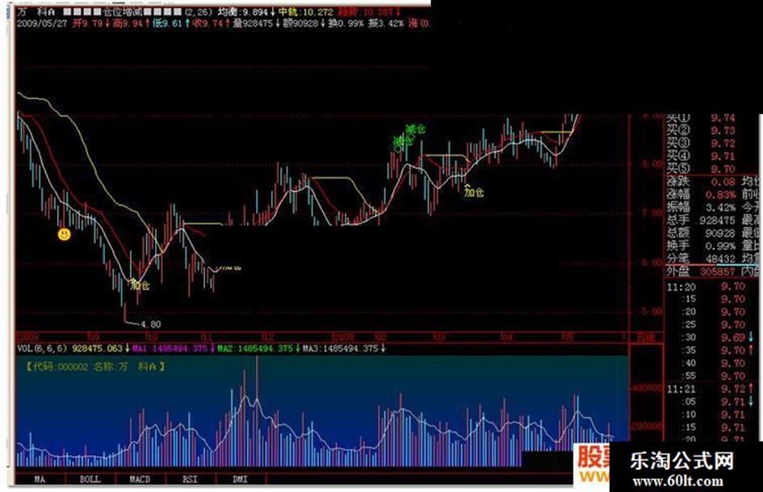The image size is (763, 492).
Task: Click the 量928475 volume value in header
Action: click(257, 23)
